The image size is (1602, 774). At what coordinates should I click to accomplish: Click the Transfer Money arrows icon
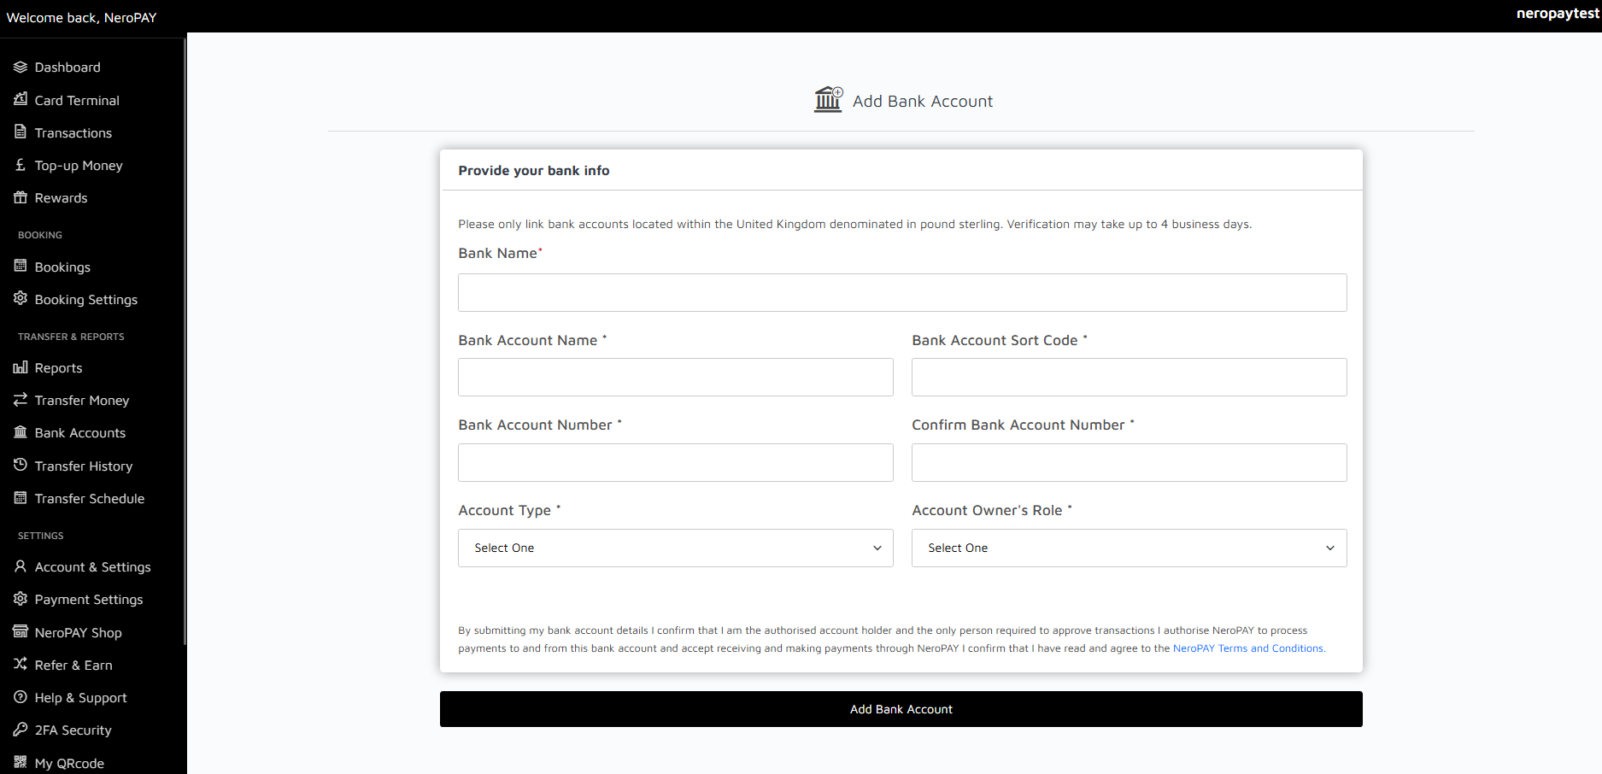coord(21,400)
